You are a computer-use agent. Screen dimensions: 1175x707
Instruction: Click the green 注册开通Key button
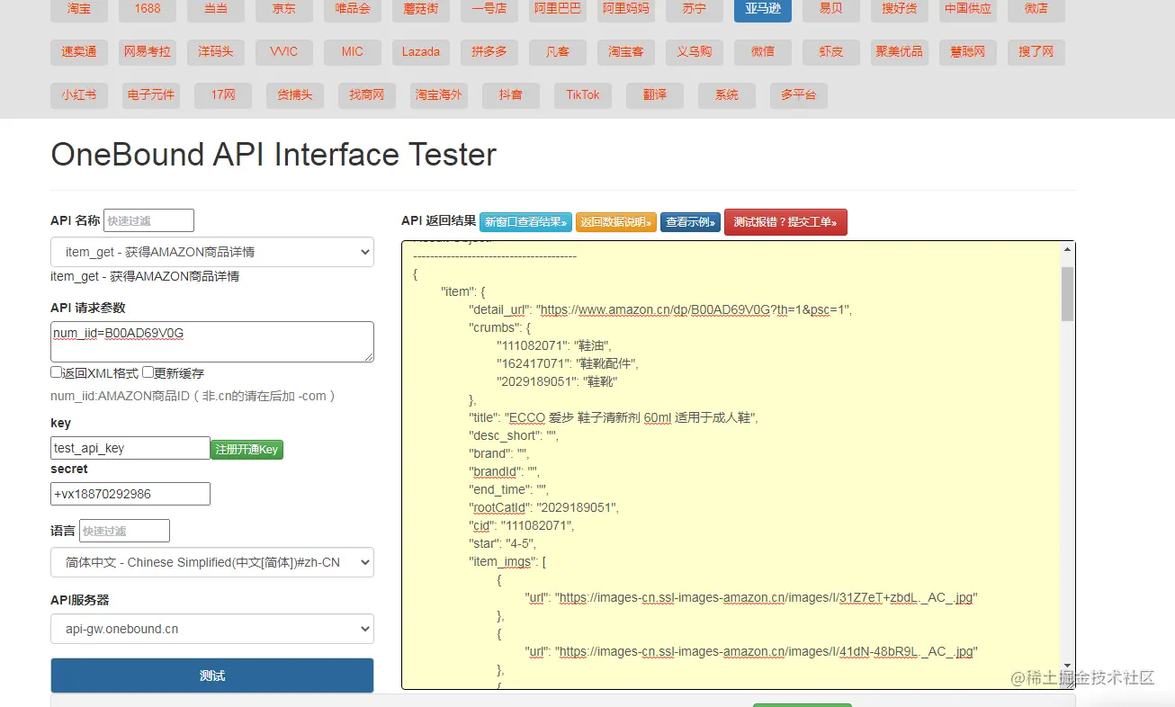click(x=247, y=449)
